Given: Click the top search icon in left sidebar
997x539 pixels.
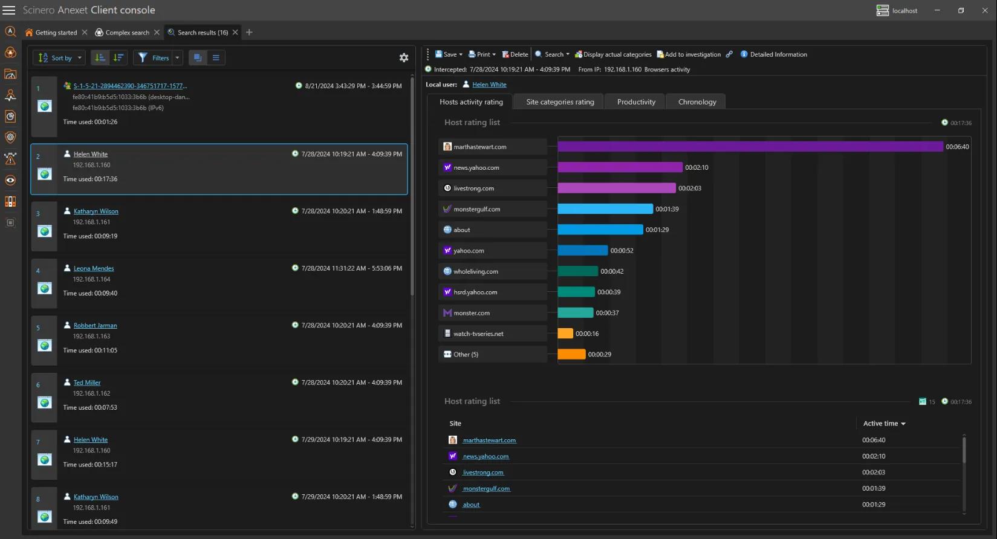Looking at the screenshot, I should pyautogui.click(x=10, y=31).
